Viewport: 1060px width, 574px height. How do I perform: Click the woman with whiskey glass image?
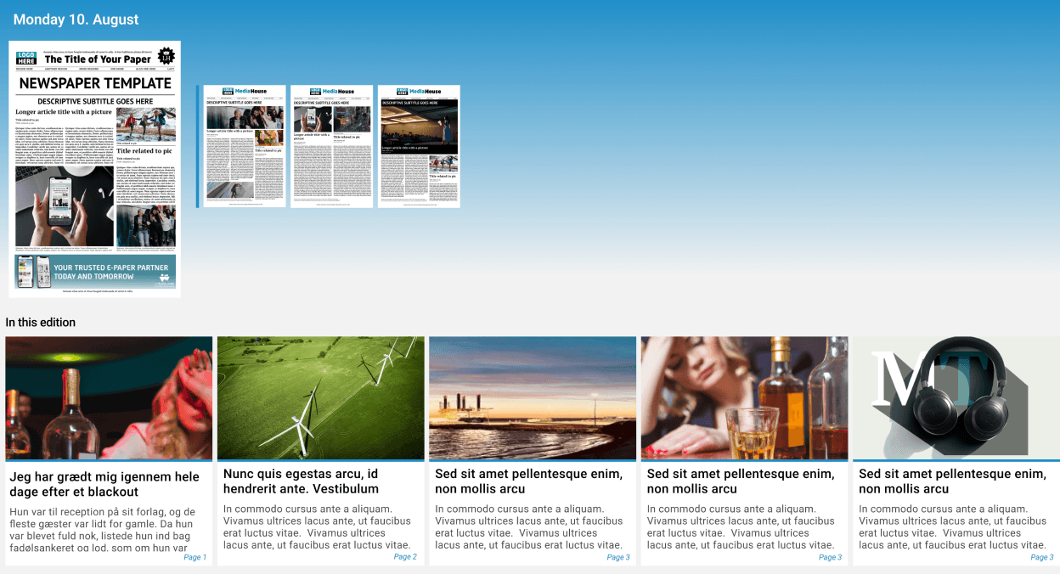(x=745, y=398)
